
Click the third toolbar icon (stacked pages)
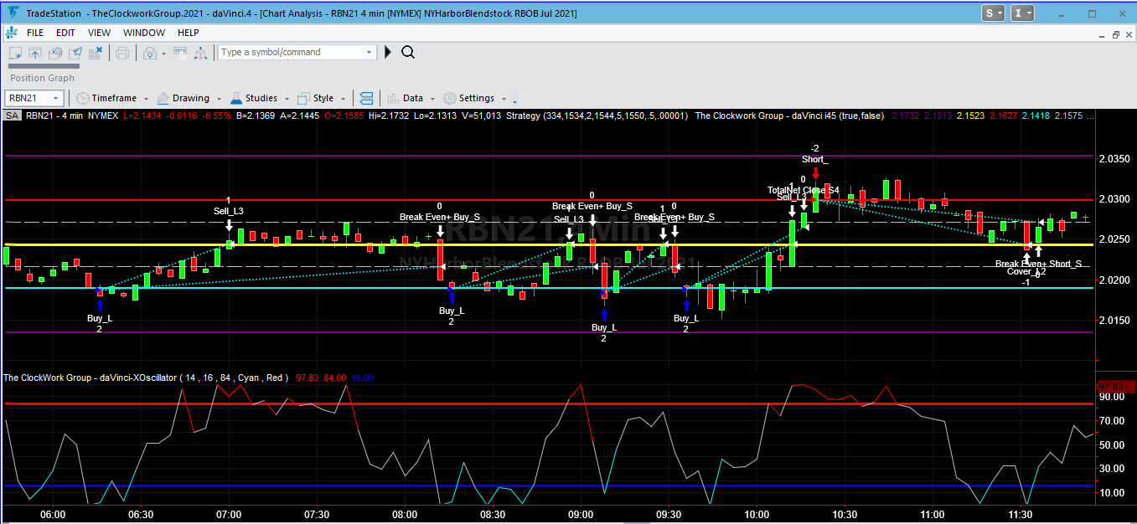pos(55,53)
